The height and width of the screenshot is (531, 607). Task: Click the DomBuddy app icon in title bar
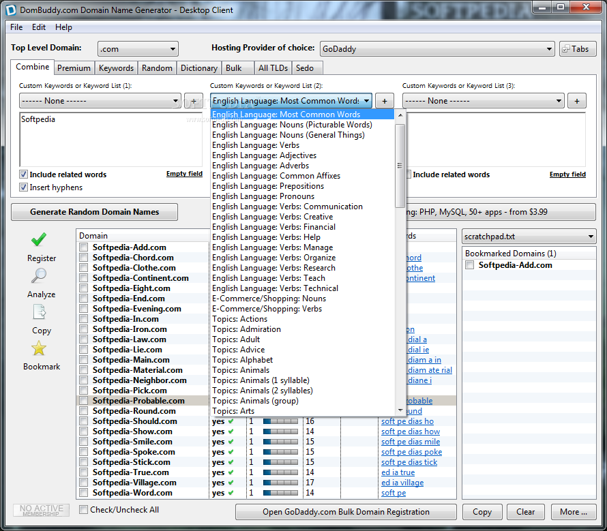(11, 10)
